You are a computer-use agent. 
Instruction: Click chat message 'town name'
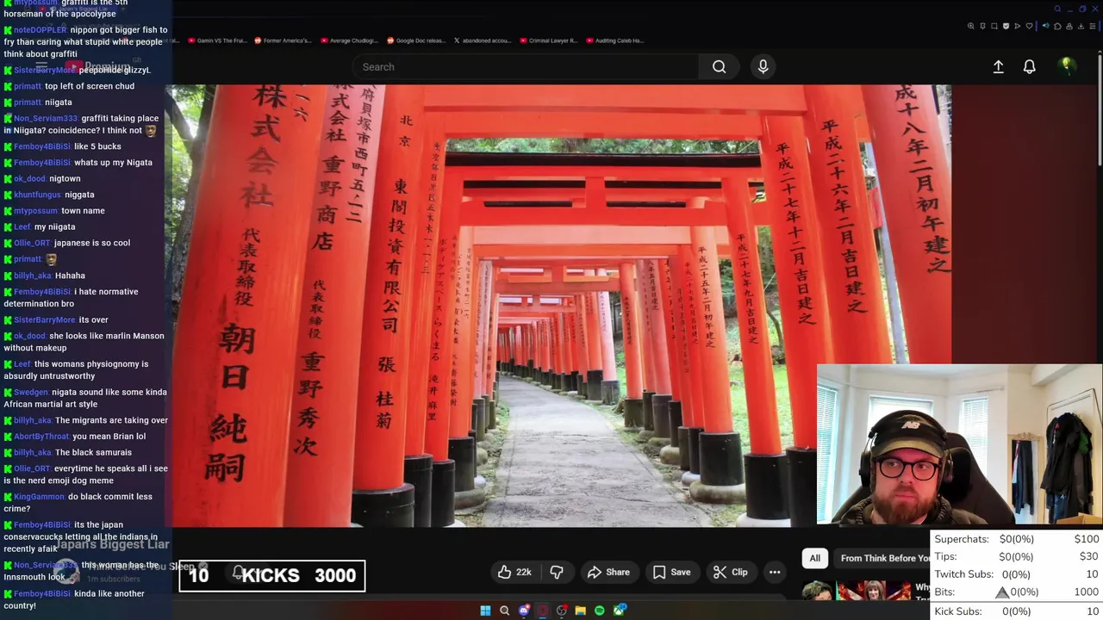(83, 211)
